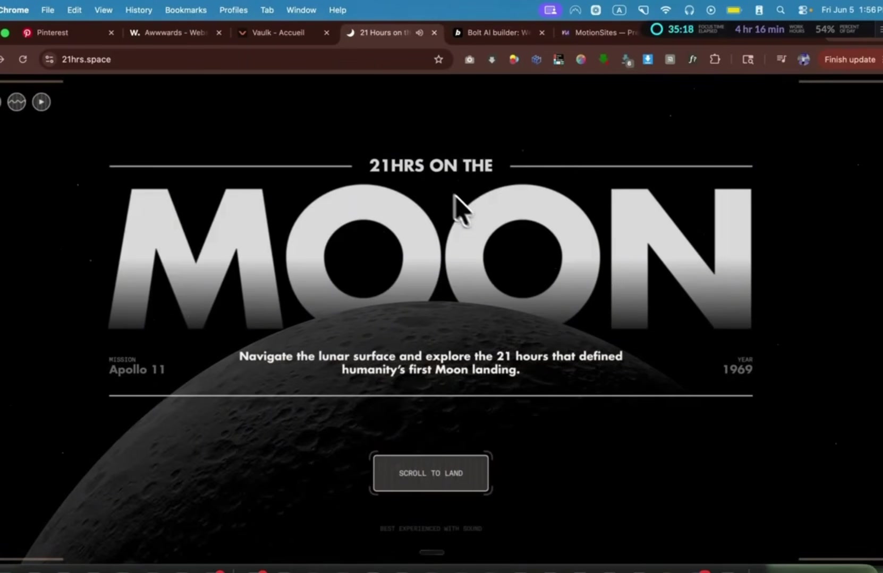Click the Wi-Fi icon in menu bar
Image resolution: width=883 pixels, height=573 pixels.
point(666,10)
